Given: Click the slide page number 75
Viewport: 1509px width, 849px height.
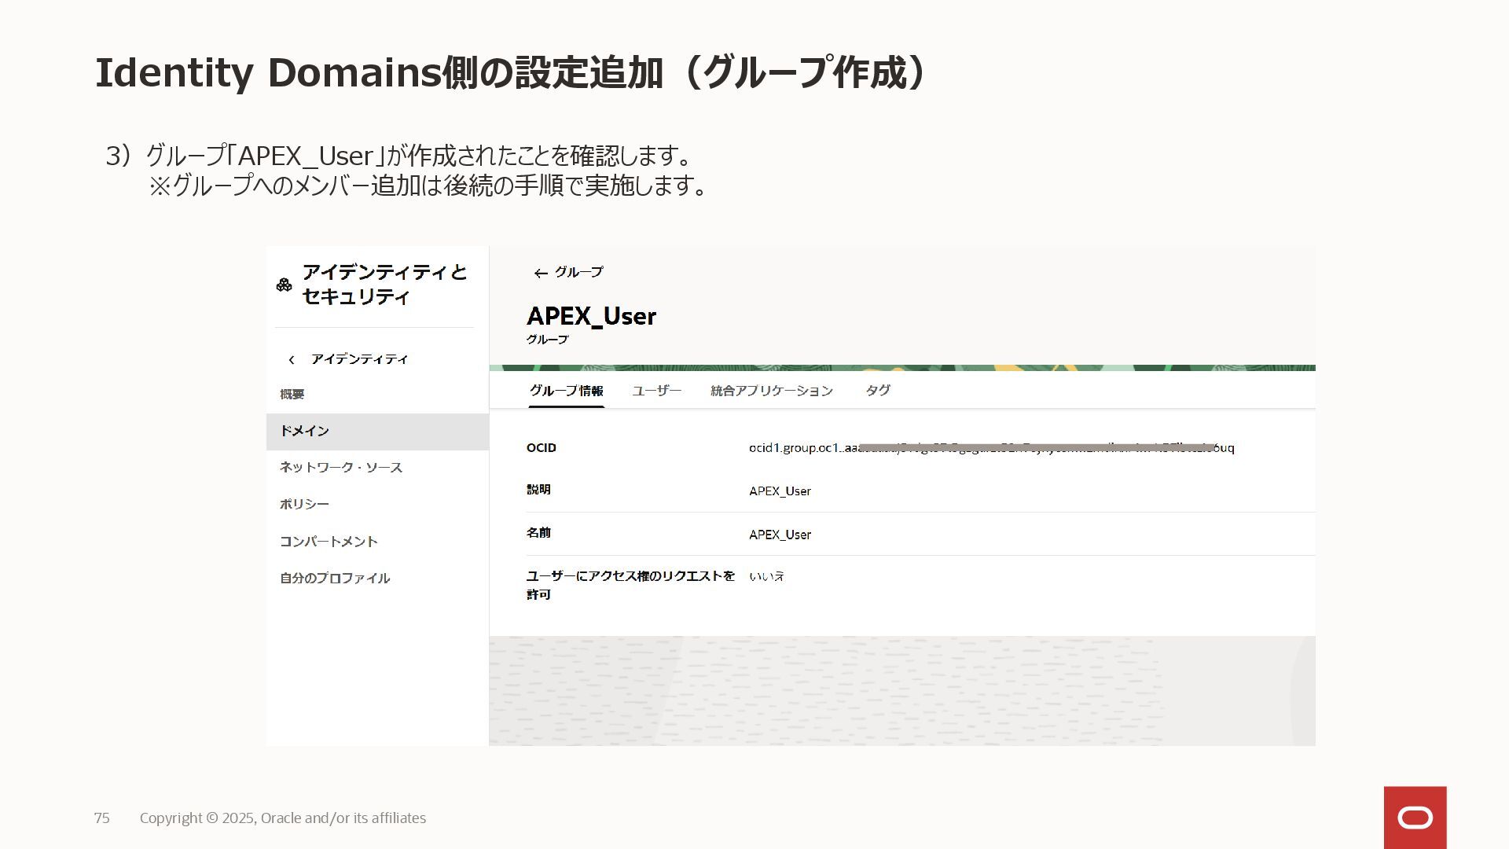Looking at the screenshot, I should [102, 818].
